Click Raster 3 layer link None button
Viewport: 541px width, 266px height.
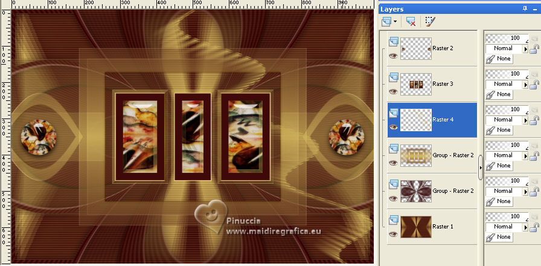(499, 94)
